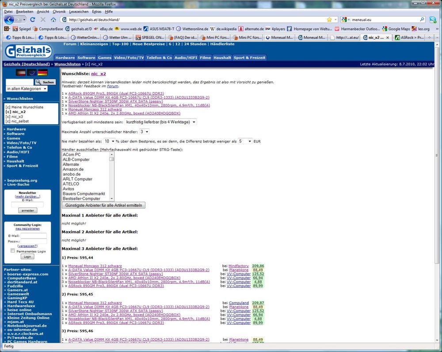The width and height of the screenshot is (442, 352).
Task: Go to the Firefox home icon
Action: (x=53, y=19)
